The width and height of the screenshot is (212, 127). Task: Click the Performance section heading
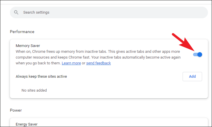pyautogui.click(x=22, y=32)
